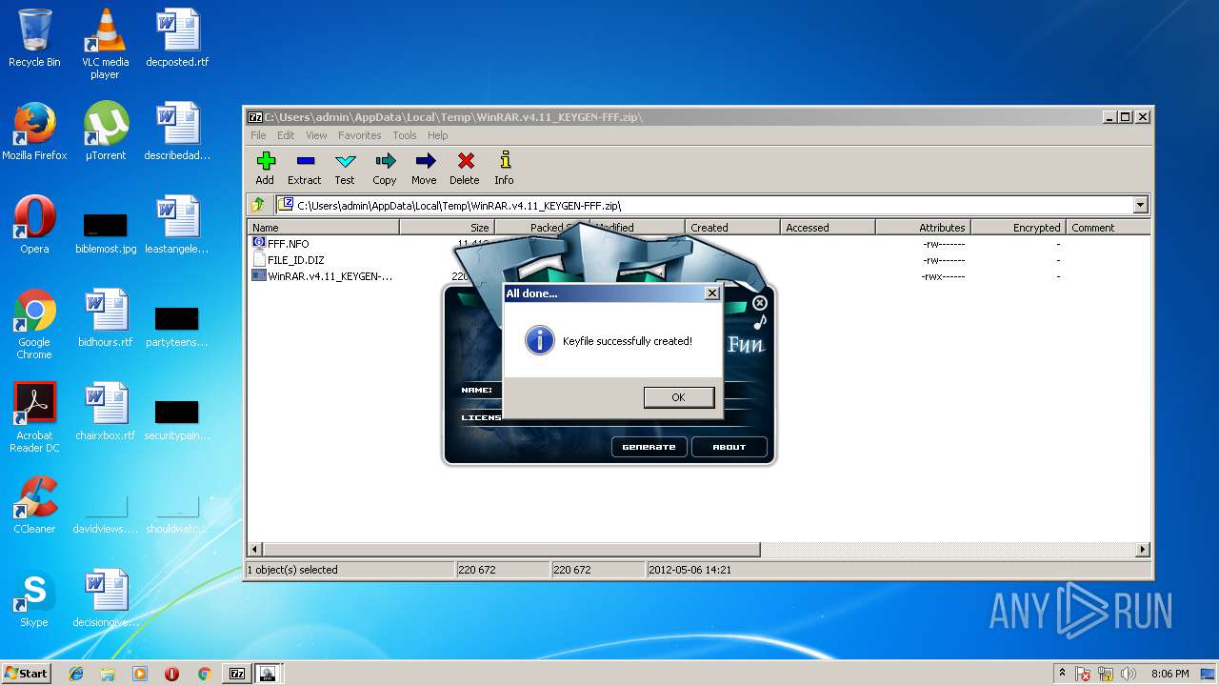The height and width of the screenshot is (686, 1219).
Task: Click the Test archive toolbar icon
Action: coord(345,161)
